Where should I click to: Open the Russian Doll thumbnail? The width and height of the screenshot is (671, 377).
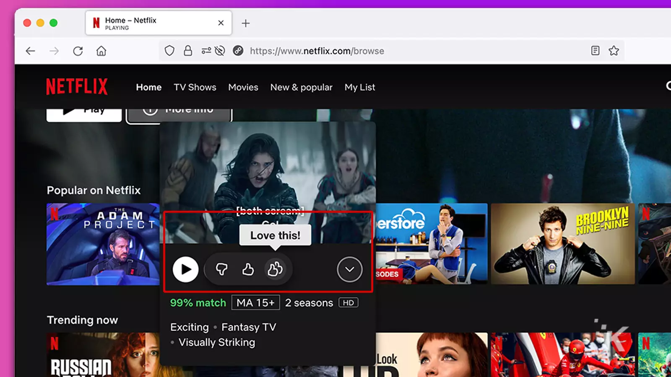pyautogui.click(x=103, y=354)
